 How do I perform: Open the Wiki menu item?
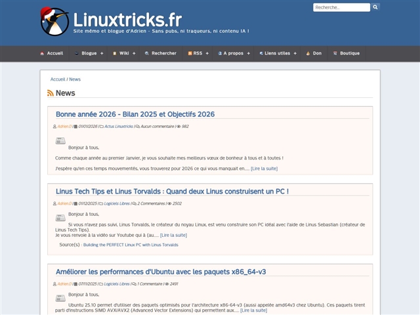pos(124,53)
